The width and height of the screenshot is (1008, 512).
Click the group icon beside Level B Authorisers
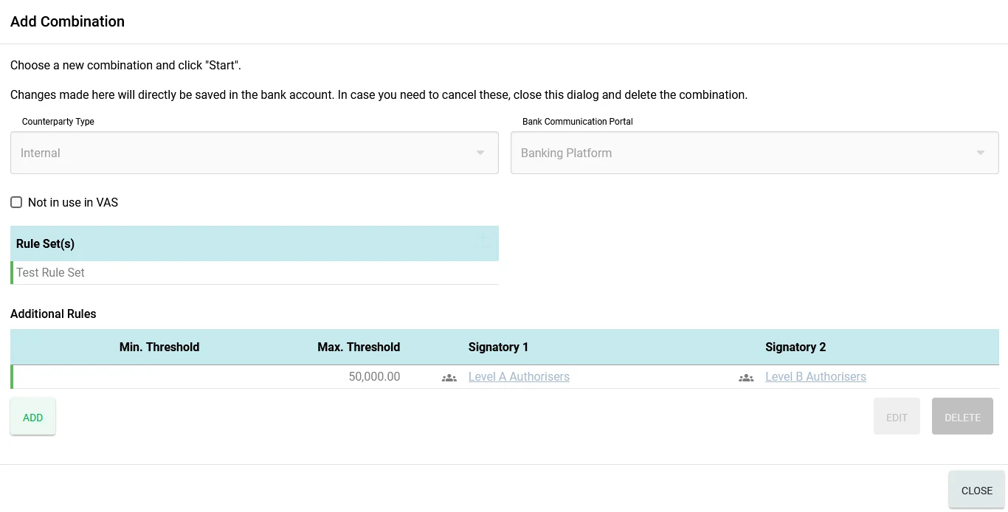point(746,378)
